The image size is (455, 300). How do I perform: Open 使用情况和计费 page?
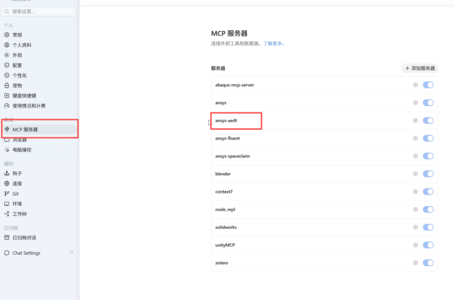[x=39, y=106]
